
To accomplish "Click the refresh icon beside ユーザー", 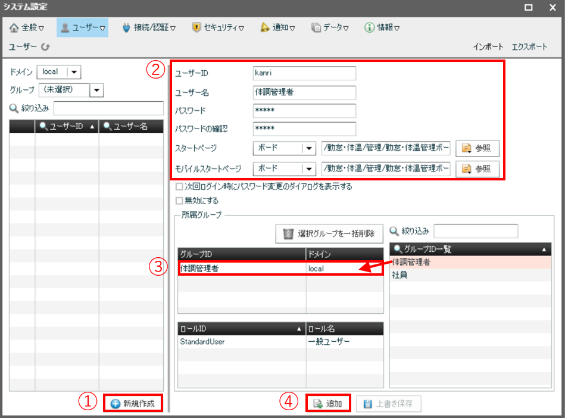I will (x=46, y=46).
